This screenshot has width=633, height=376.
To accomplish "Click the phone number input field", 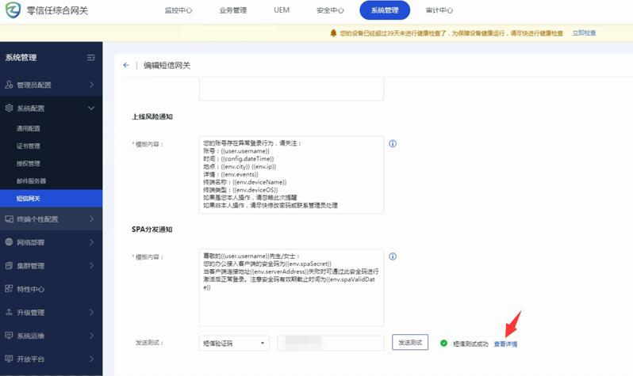I will [x=330, y=344].
